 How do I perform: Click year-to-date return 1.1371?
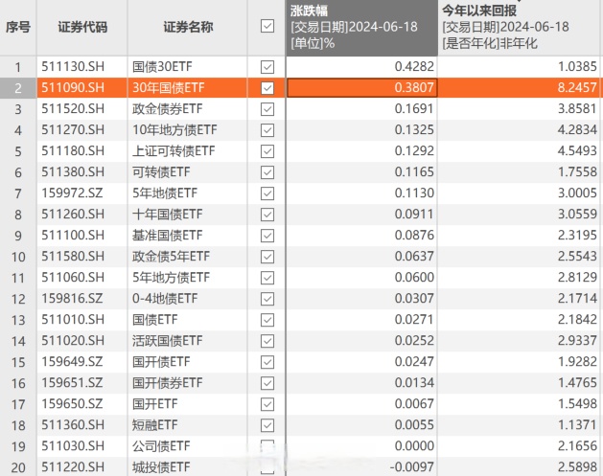(x=521, y=425)
